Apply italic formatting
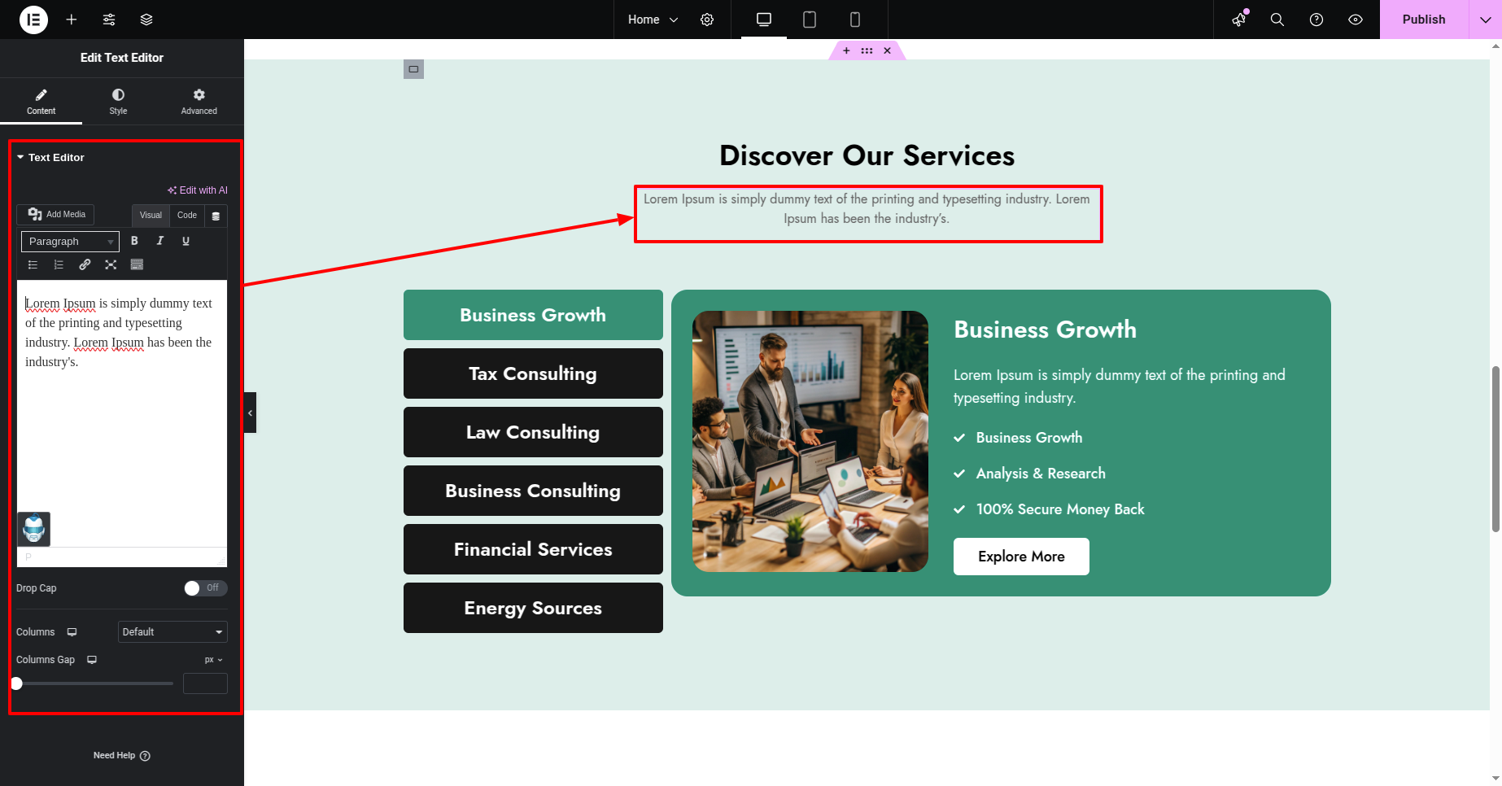 (160, 241)
